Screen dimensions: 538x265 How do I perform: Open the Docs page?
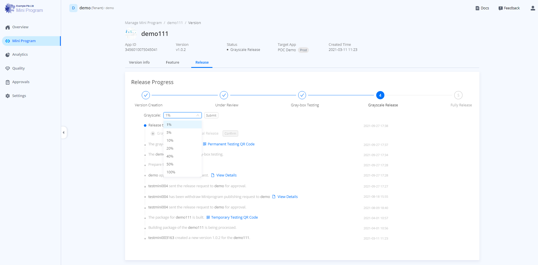[482, 8]
